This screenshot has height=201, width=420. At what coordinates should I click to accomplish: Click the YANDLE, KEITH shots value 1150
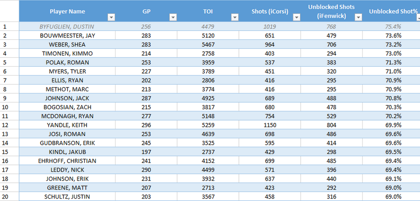270,125
